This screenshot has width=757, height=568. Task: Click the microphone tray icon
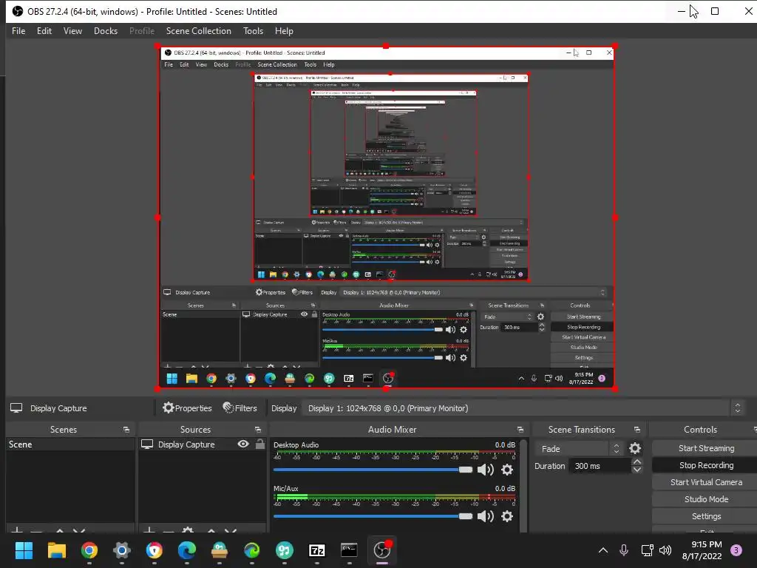coord(624,550)
